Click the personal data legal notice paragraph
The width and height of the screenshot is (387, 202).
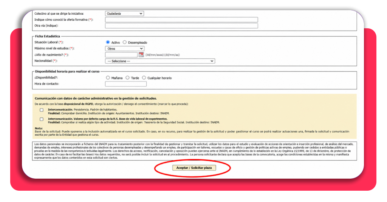tap(194, 151)
